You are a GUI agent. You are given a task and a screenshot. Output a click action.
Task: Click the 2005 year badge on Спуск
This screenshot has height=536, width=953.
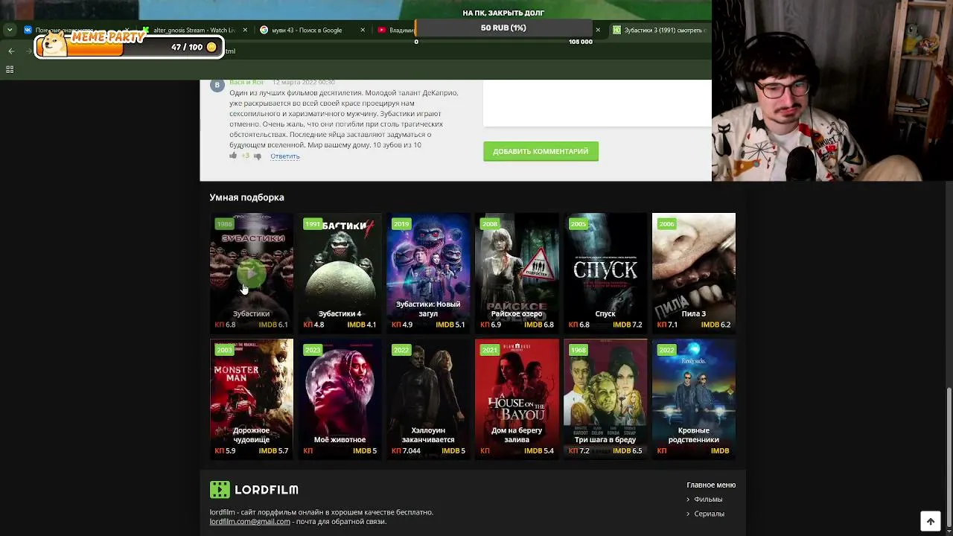(579, 224)
